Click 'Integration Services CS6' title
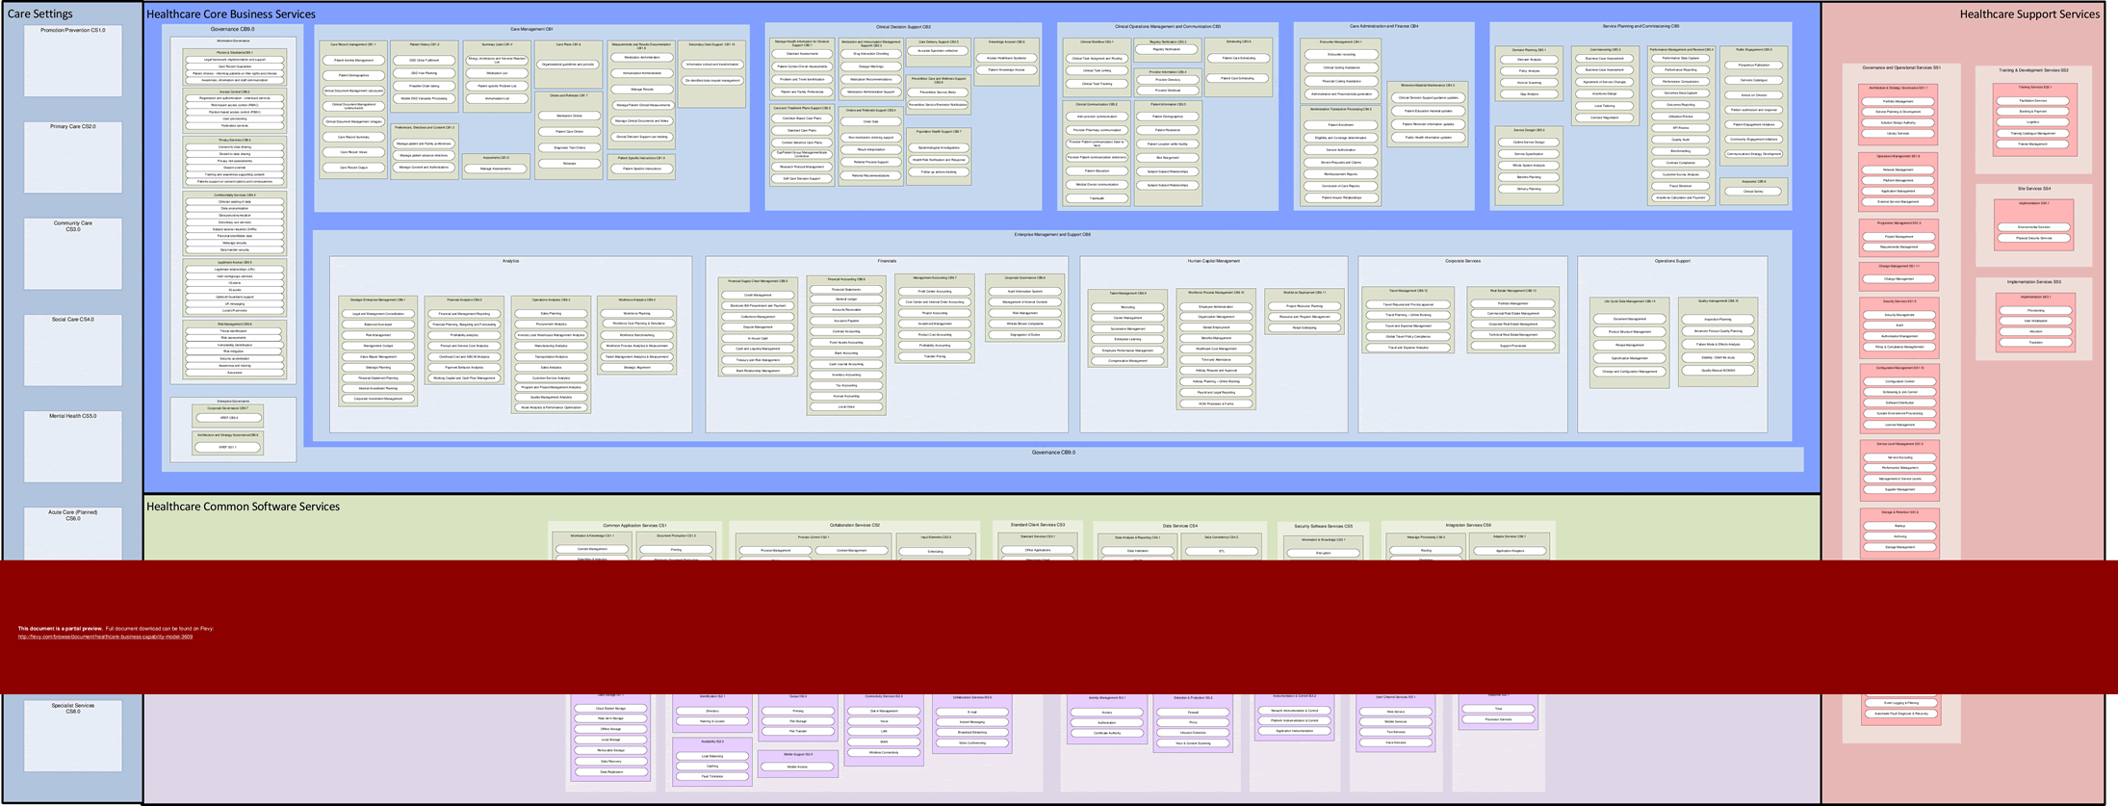Screen dimensions: 2118x806 coord(1468,526)
